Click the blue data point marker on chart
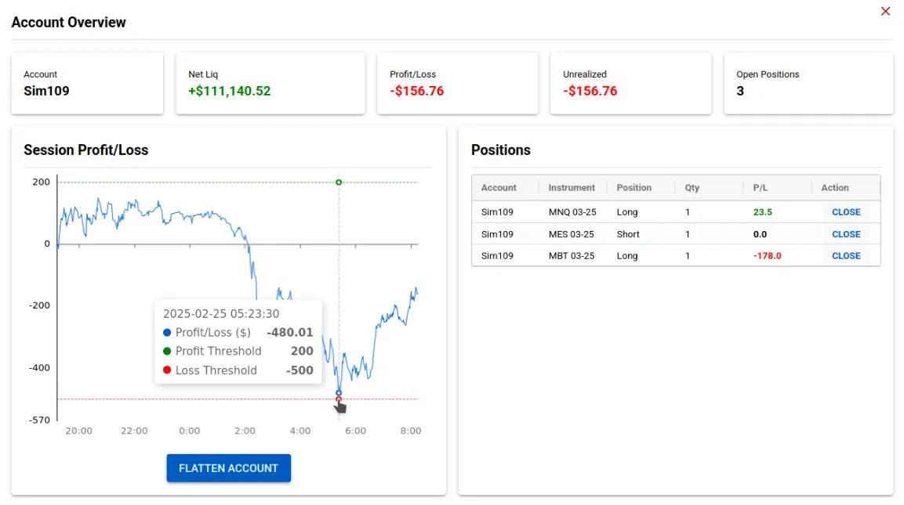 [x=339, y=391]
